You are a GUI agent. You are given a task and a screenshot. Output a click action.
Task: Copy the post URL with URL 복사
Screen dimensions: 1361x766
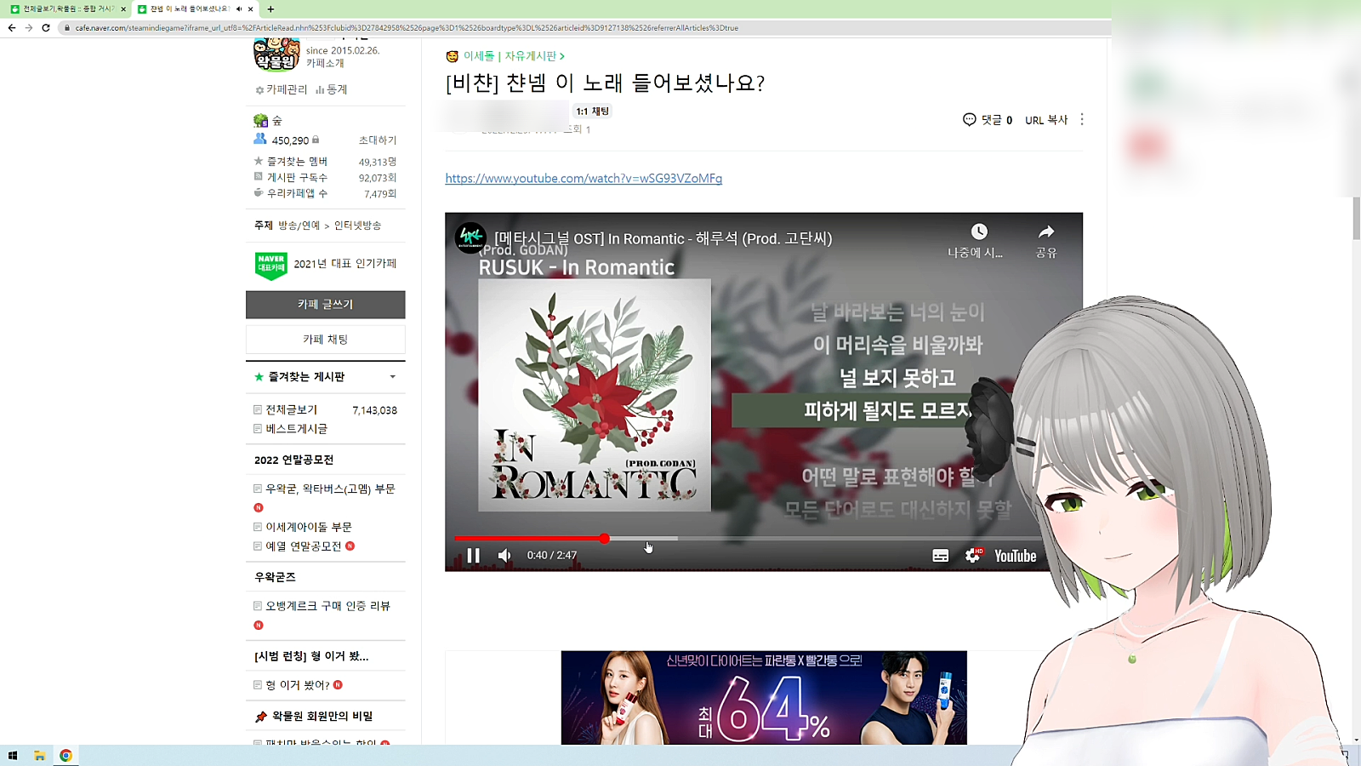point(1046,120)
